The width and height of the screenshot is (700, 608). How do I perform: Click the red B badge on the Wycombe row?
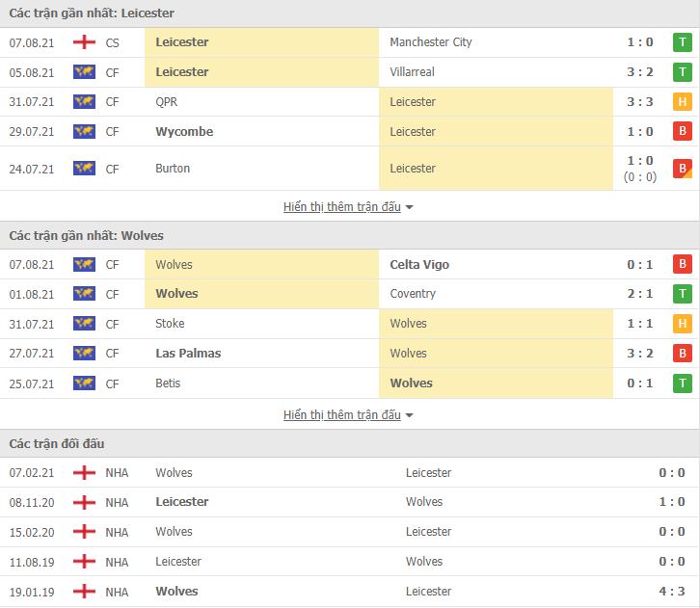pos(682,131)
